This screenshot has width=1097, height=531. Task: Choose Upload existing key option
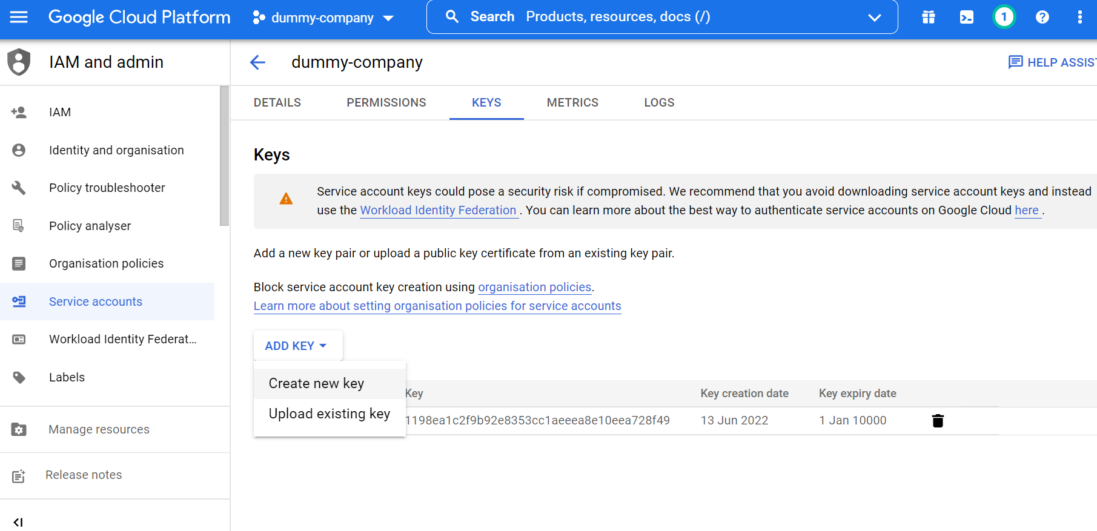click(x=330, y=414)
